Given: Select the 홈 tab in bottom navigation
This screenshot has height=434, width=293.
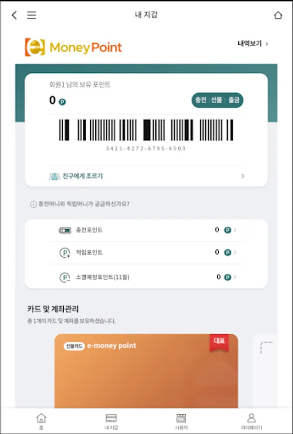Looking at the screenshot, I should point(41,421).
